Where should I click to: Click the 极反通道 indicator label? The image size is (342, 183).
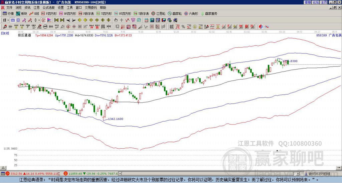24,35
